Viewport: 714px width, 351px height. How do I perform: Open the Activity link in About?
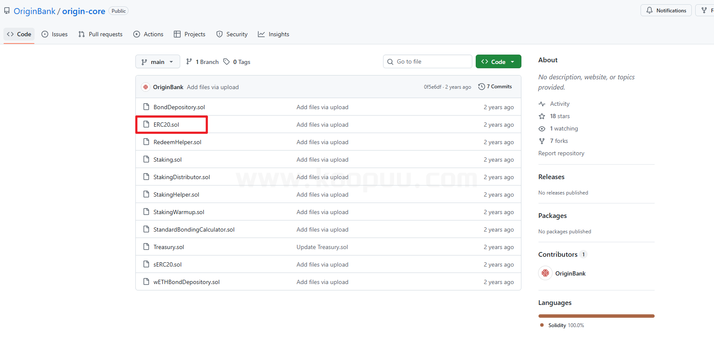pos(559,104)
